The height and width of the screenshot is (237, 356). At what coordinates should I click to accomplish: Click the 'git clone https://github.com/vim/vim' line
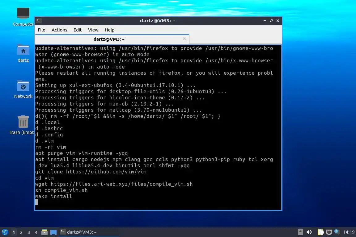[x=91, y=172]
